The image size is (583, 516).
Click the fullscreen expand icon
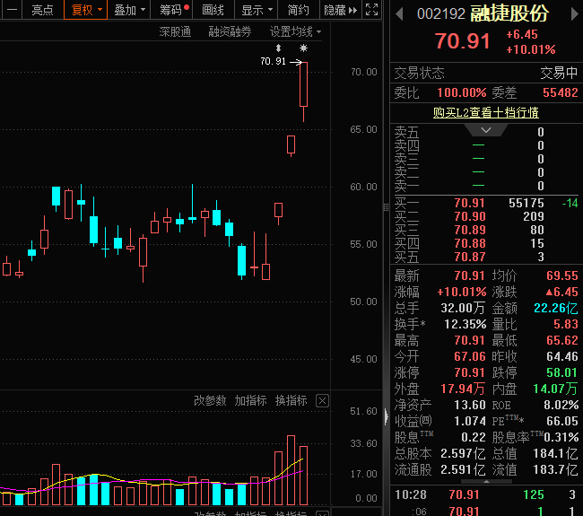[371, 10]
